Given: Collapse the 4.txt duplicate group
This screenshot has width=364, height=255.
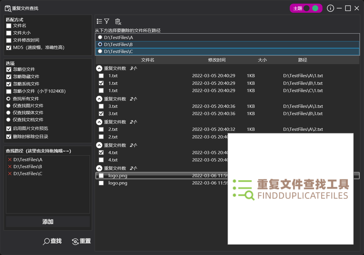Looking at the screenshot, I should 99,145.
